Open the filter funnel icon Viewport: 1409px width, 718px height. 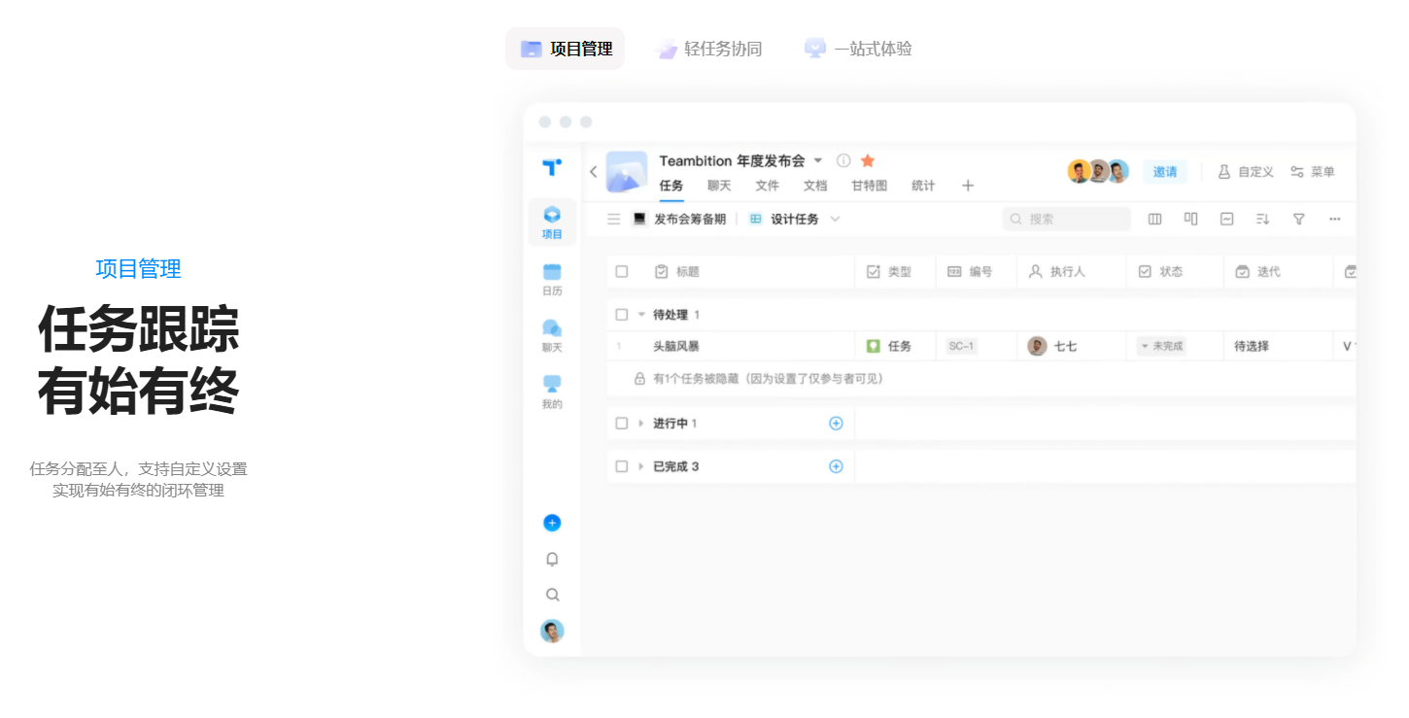(1298, 220)
